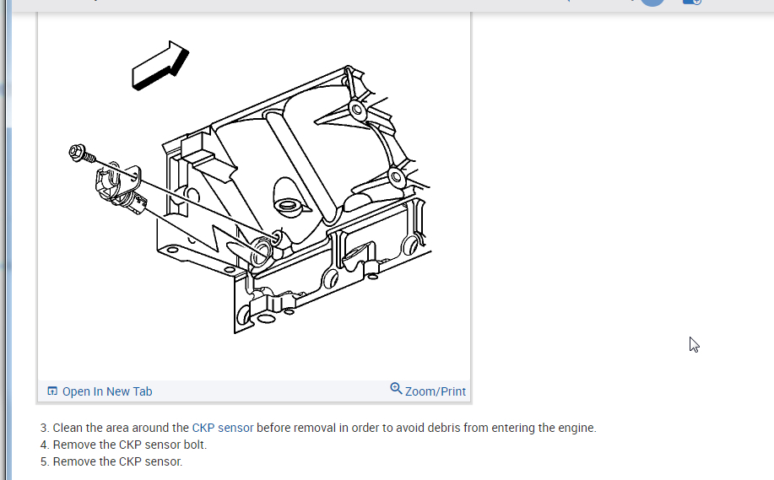Viewport: 774px width, 480px height.
Task: Click the CKP sensor part in diagram
Action: (120, 189)
